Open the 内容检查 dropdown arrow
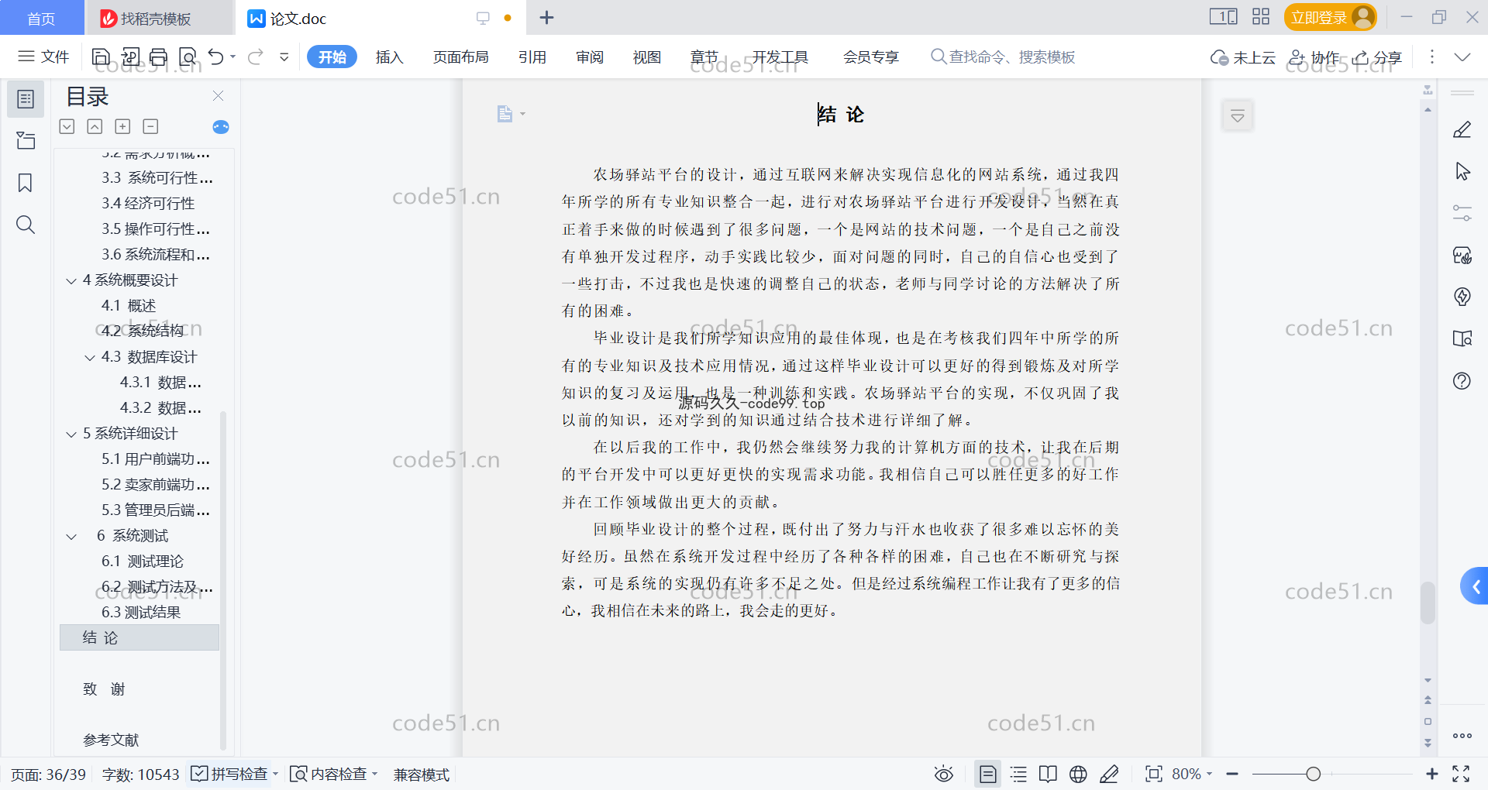The image size is (1488, 790). [x=375, y=774]
